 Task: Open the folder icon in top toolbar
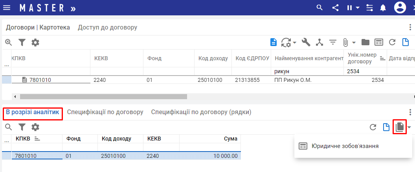pyautogui.click(x=365, y=42)
